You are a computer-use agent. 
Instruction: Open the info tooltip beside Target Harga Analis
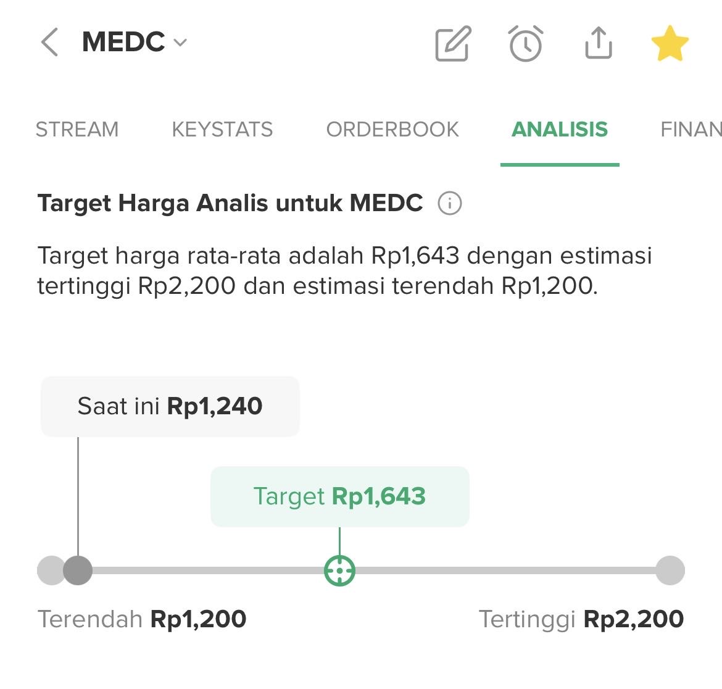coord(450,203)
